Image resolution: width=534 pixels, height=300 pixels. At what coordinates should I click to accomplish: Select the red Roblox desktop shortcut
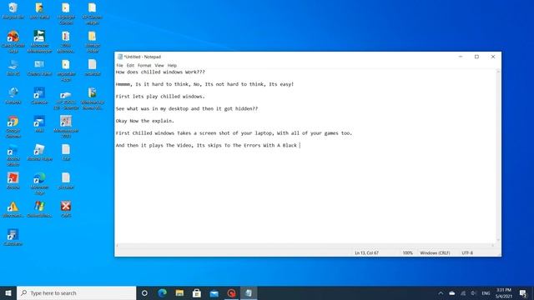click(13, 181)
